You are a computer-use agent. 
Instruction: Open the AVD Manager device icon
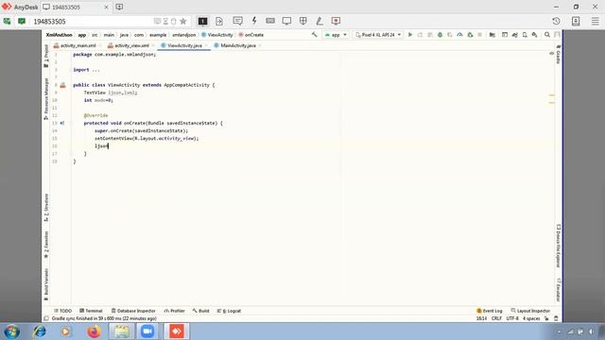525,35
